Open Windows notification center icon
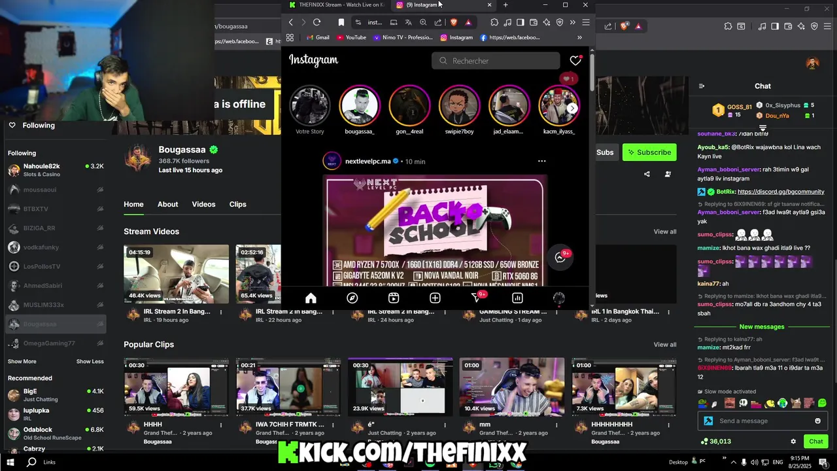The width and height of the screenshot is (837, 471). tap(823, 462)
